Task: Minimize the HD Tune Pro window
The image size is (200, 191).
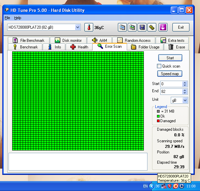Action: click(174, 10)
